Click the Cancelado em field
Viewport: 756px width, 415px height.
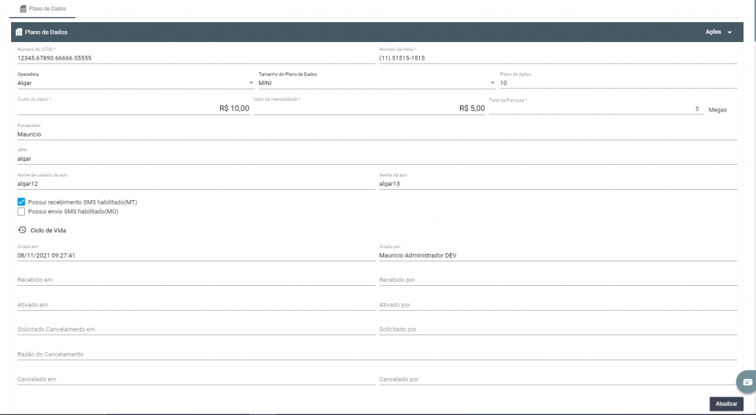tap(196, 380)
